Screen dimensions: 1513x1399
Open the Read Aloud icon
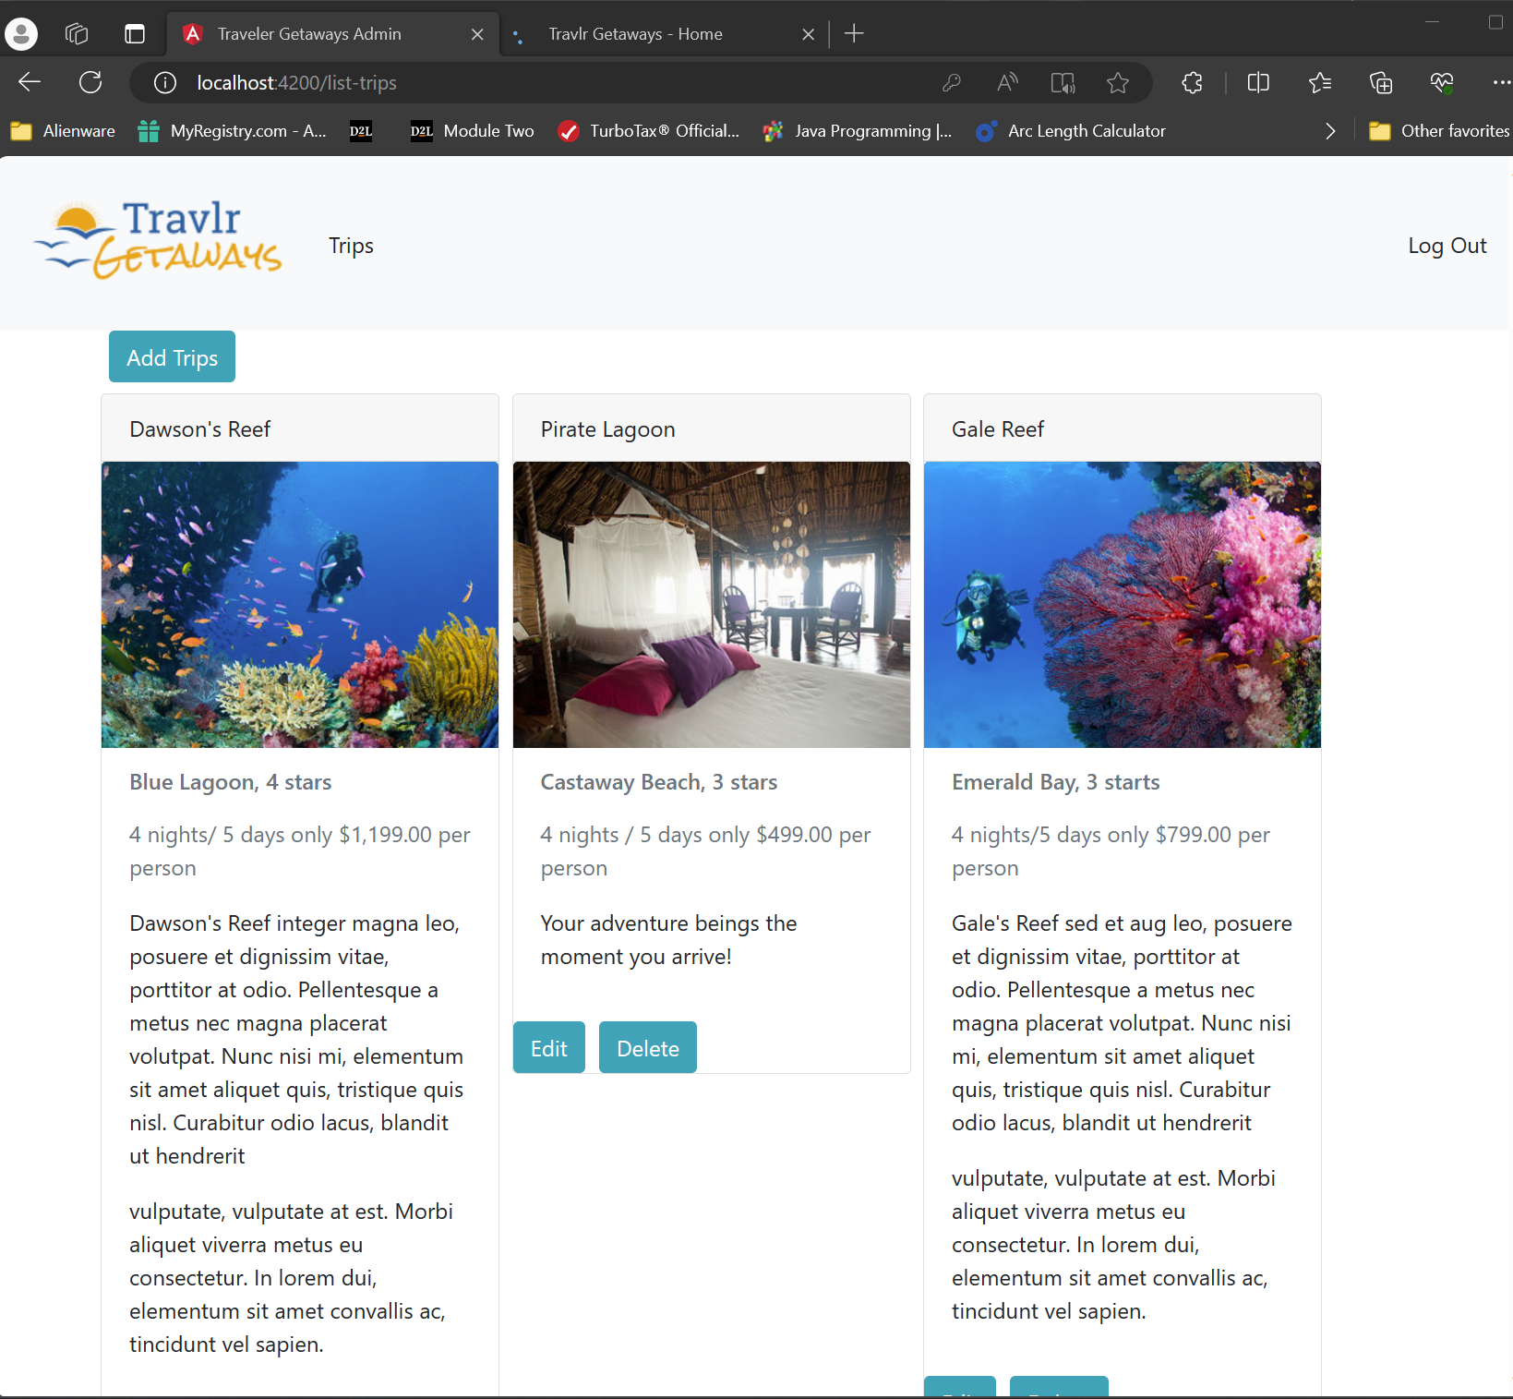[x=1007, y=83]
